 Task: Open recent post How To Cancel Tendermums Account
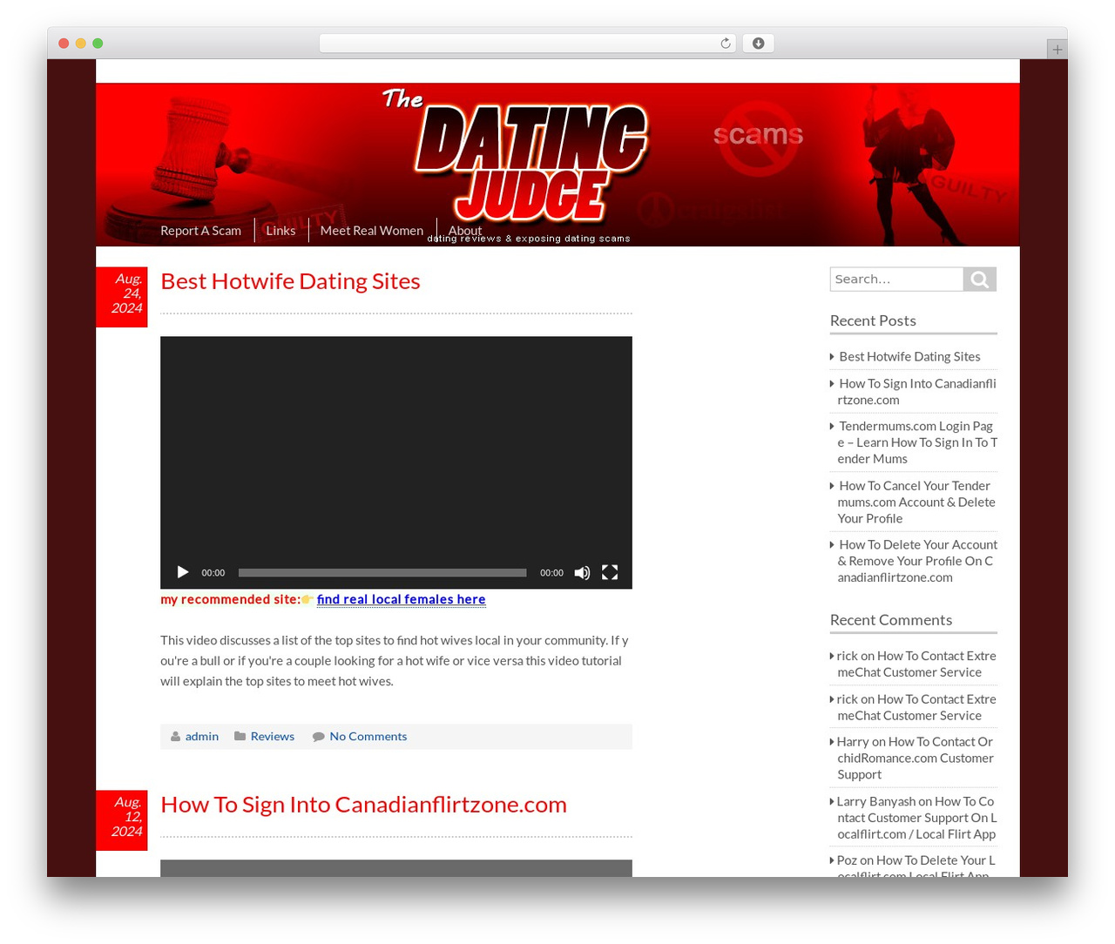pos(916,502)
